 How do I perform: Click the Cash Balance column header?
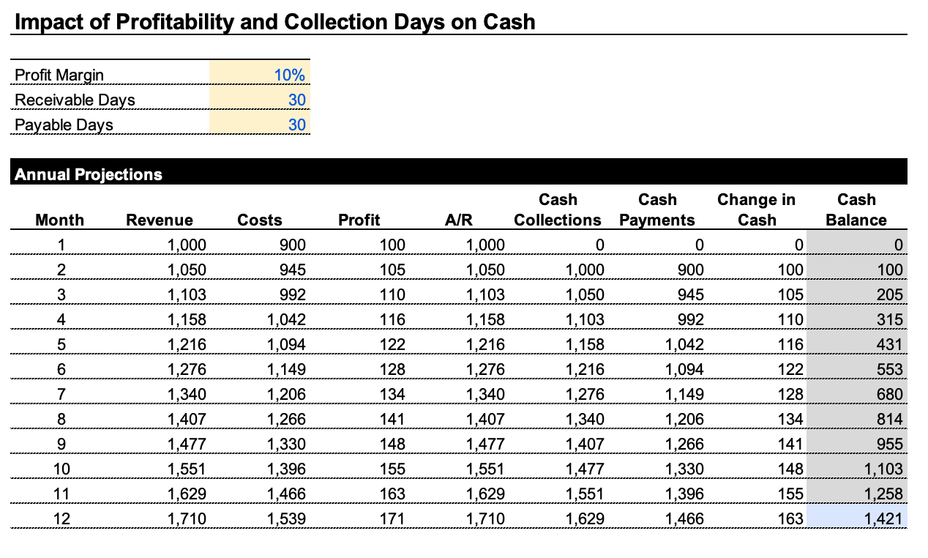point(856,210)
